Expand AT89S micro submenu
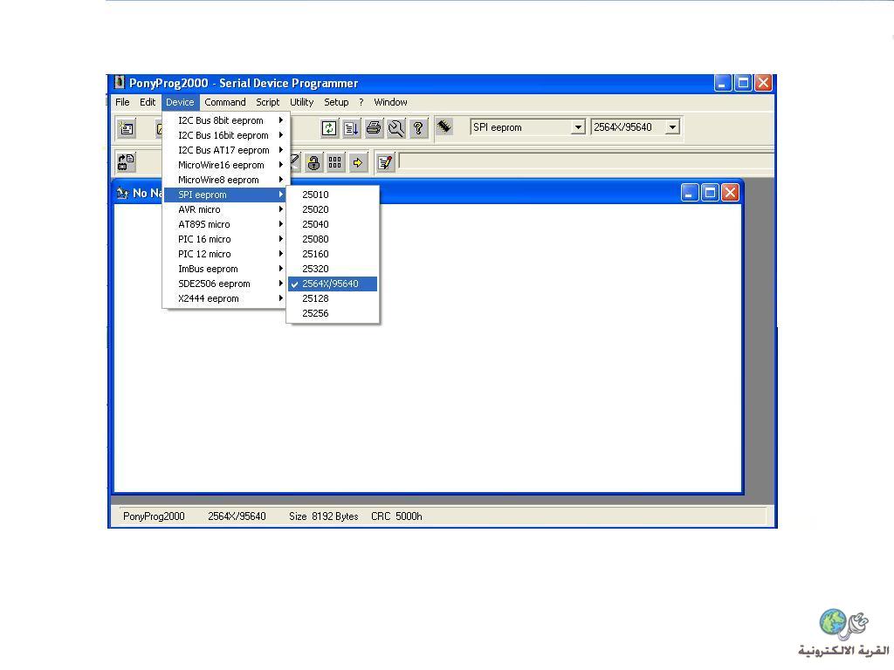This screenshot has height=670, width=894. coord(226,224)
